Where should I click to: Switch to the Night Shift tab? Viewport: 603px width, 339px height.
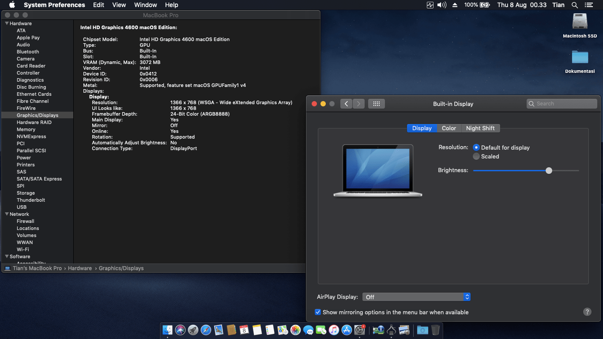click(480, 128)
